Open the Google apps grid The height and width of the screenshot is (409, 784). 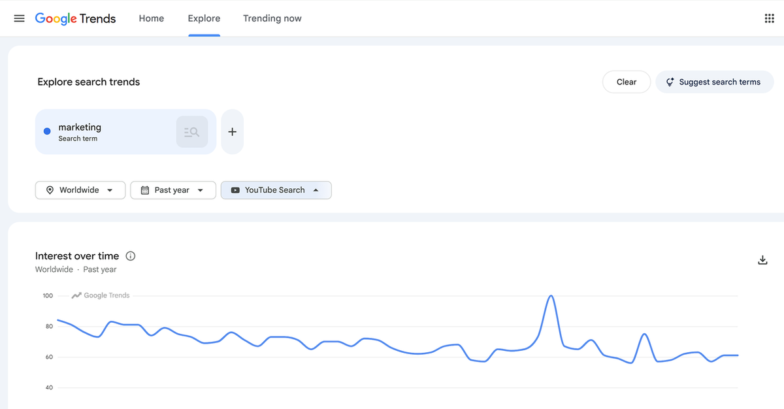(x=769, y=18)
